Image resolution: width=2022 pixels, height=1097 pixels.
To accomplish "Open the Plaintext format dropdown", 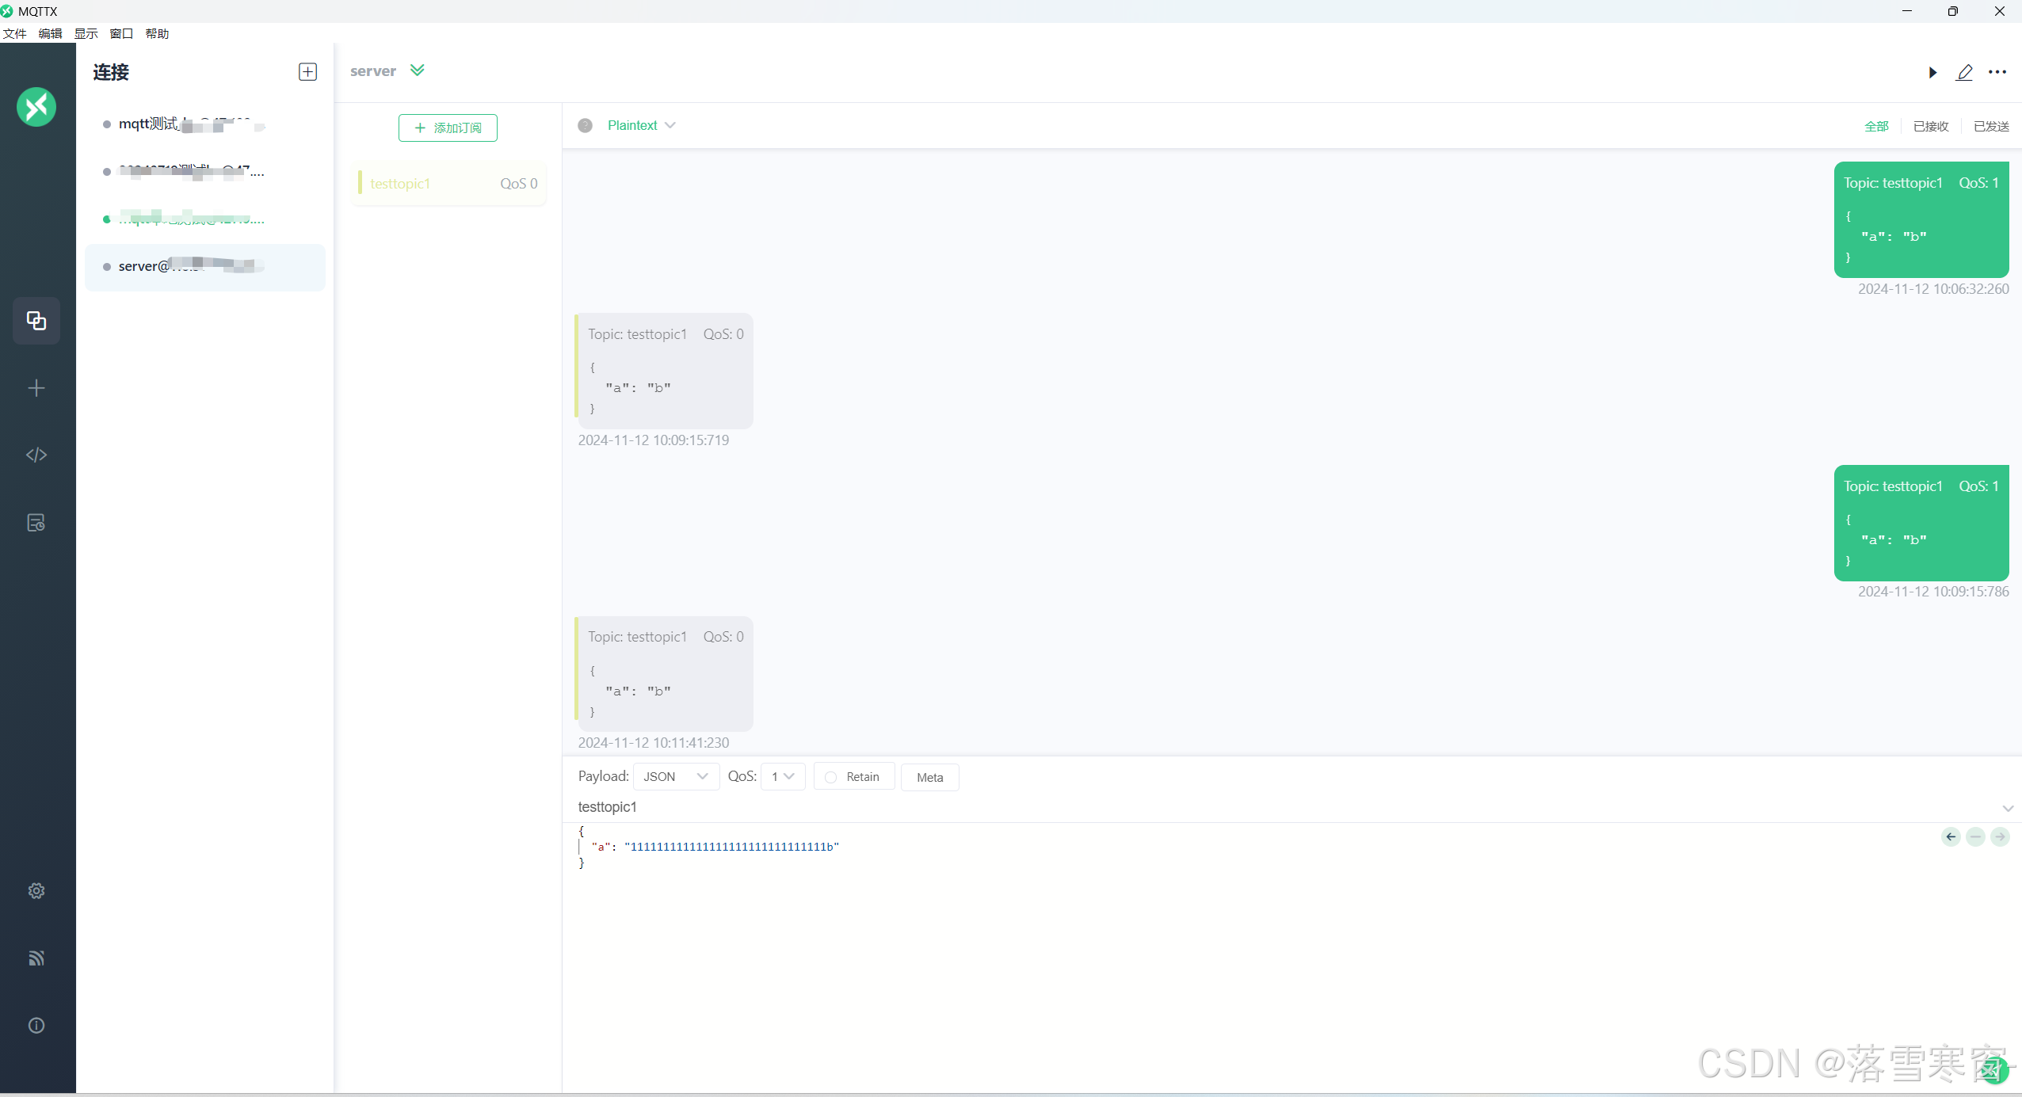I will coord(641,125).
